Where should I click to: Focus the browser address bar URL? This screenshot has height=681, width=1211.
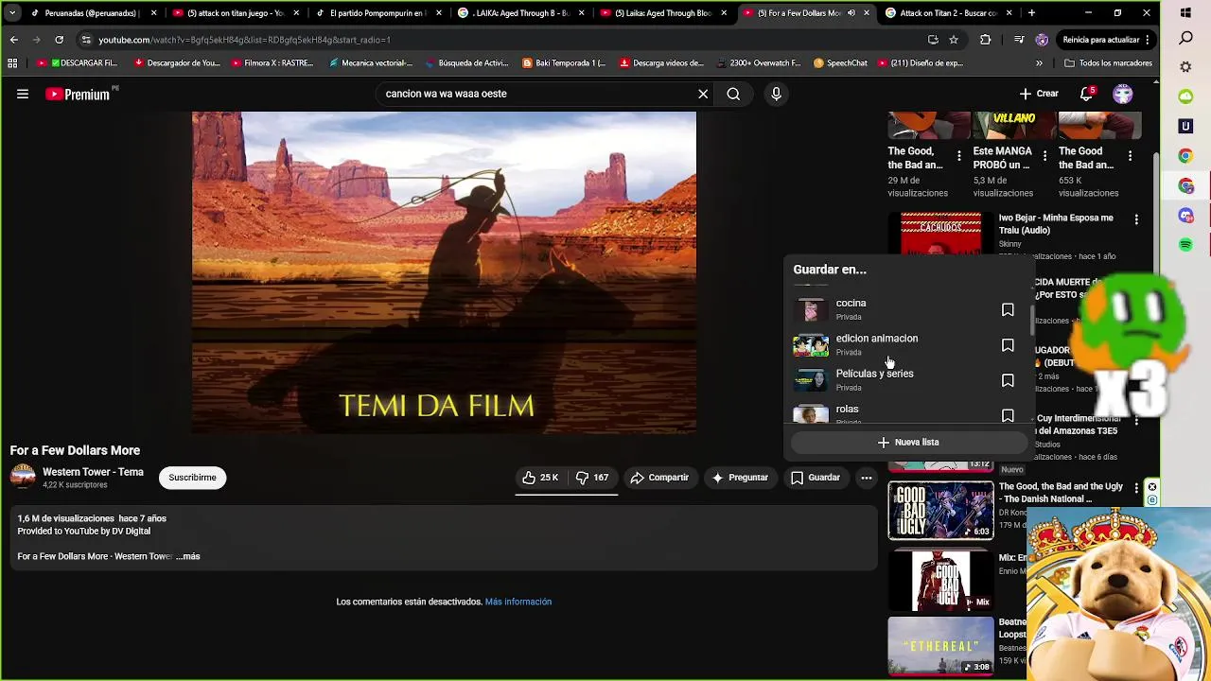(501, 40)
